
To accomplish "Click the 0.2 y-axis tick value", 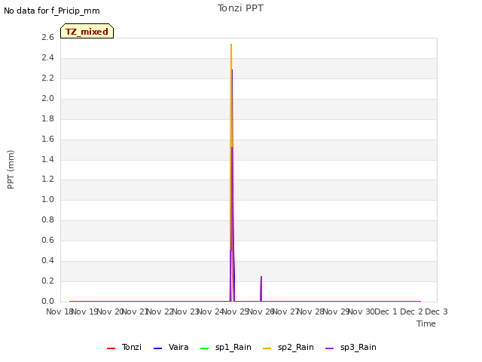I will click(47, 281).
